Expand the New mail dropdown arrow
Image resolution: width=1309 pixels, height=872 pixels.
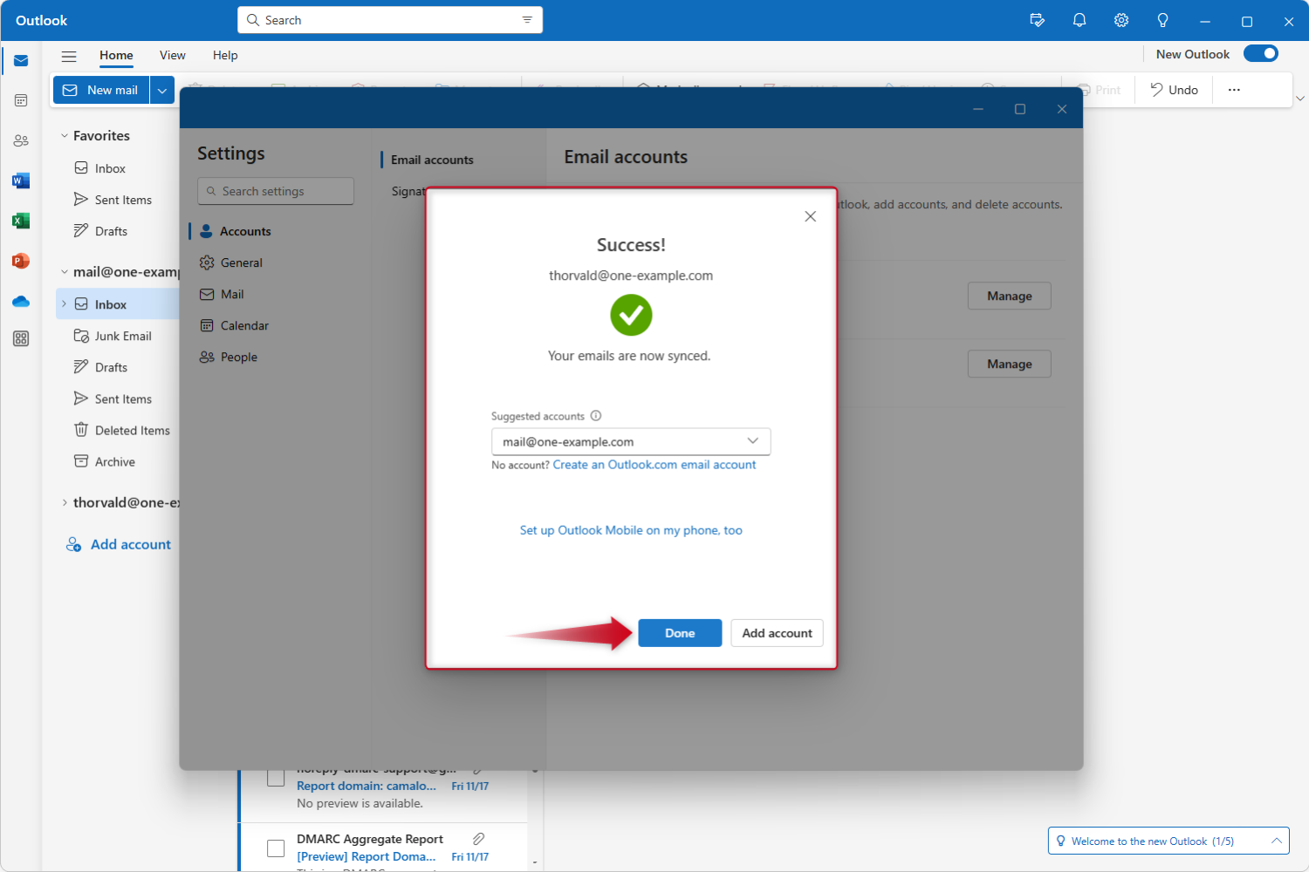point(162,90)
